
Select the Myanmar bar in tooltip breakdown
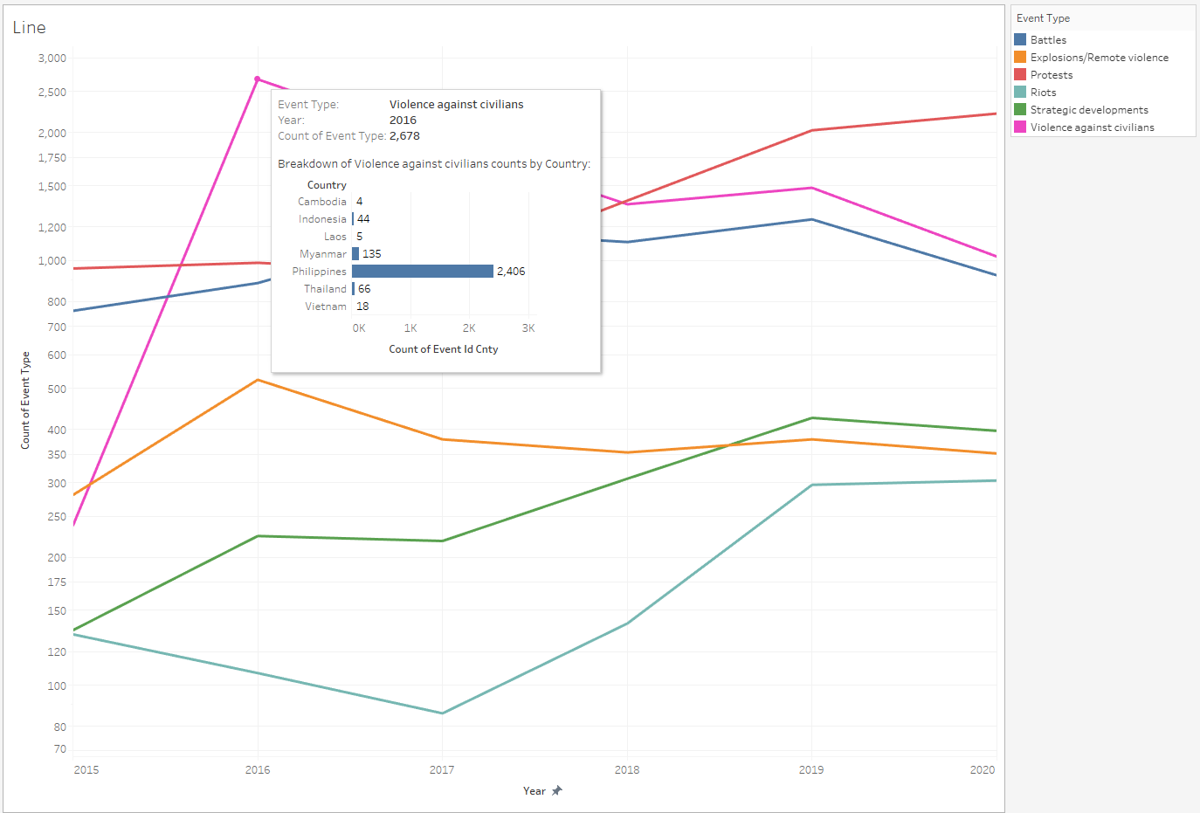point(355,254)
